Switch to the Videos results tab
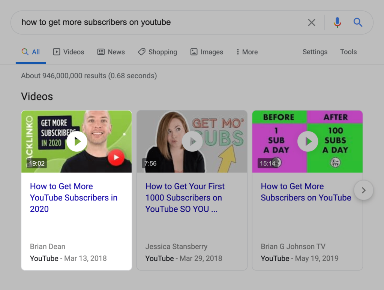384x290 pixels. coord(69,52)
